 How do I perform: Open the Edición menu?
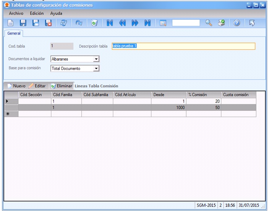click(x=37, y=13)
